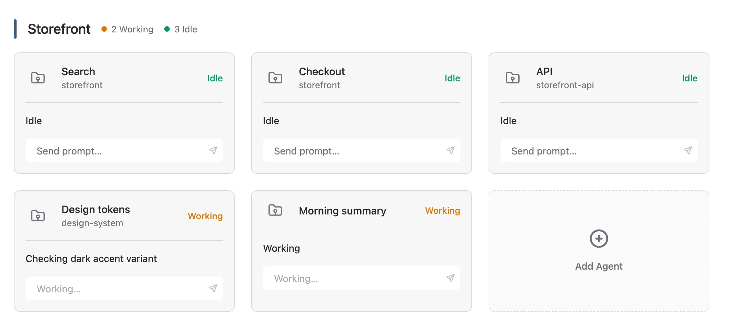Click the green Idle status dot
Image resolution: width=737 pixels, height=331 pixels.
[x=167, y=29]
